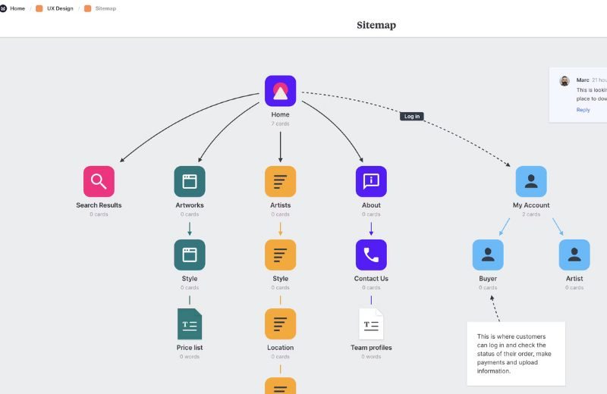Click the Team profiles label
Viewport: 607px width, 394px height.
pos(371,348)
